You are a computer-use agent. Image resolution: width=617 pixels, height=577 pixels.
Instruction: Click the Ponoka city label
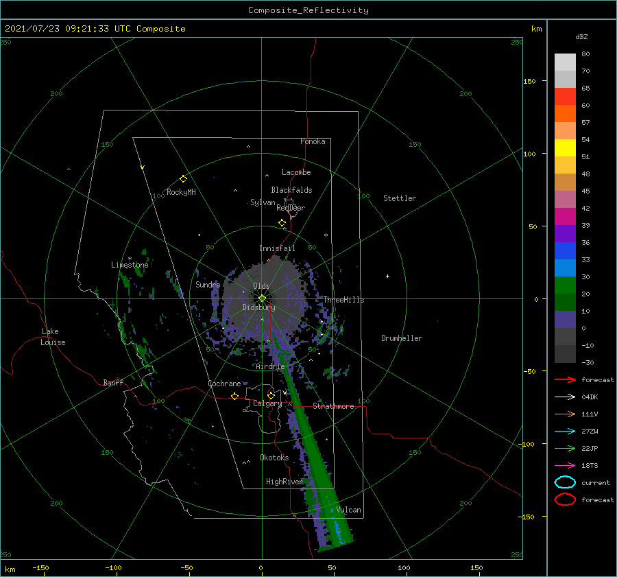click(x=313, y=141)
